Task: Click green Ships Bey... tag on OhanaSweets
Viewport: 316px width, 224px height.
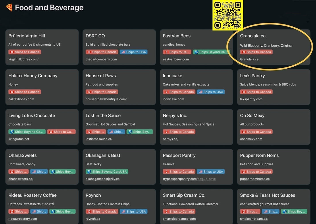Action: point(62,172)
